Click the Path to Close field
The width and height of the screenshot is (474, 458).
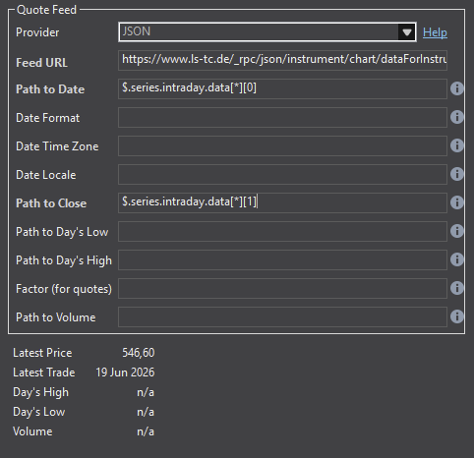click(x=282, y=202)
